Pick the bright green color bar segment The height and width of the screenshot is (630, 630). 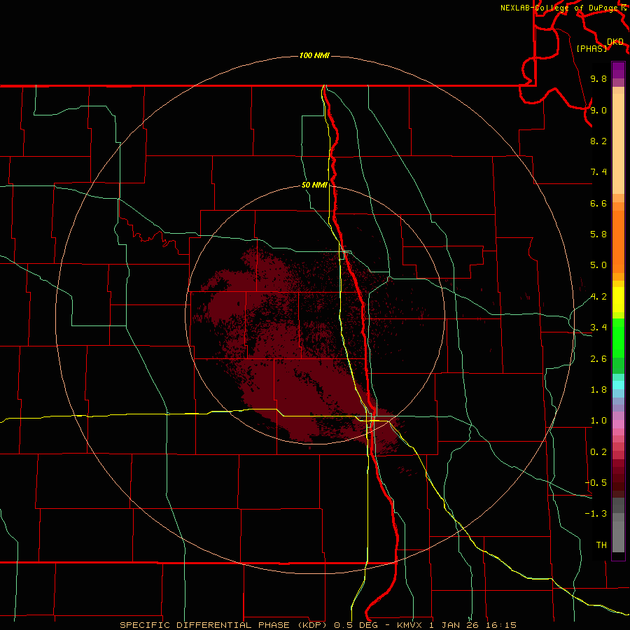click(618, 337)
